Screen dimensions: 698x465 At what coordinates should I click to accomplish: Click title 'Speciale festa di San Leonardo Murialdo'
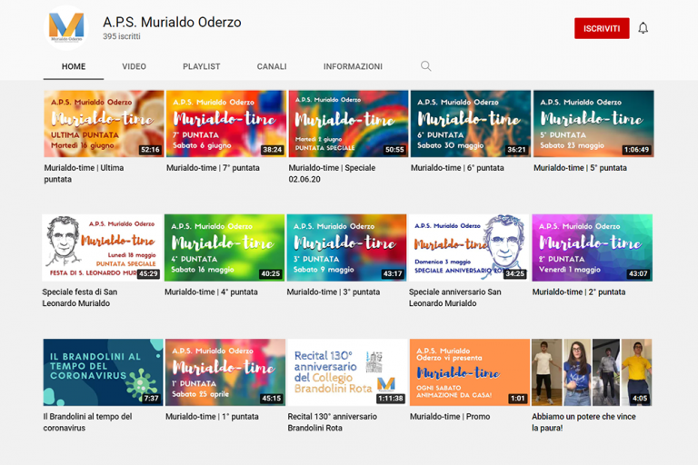[x=80, y=298]
